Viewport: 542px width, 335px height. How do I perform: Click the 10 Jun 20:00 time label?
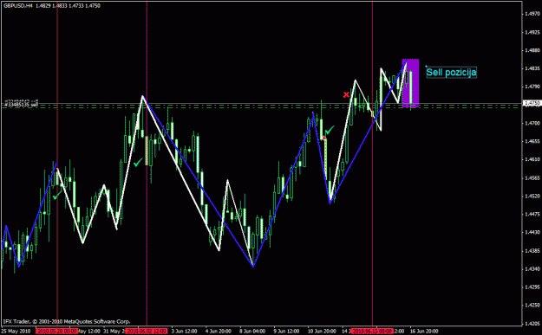322,332
